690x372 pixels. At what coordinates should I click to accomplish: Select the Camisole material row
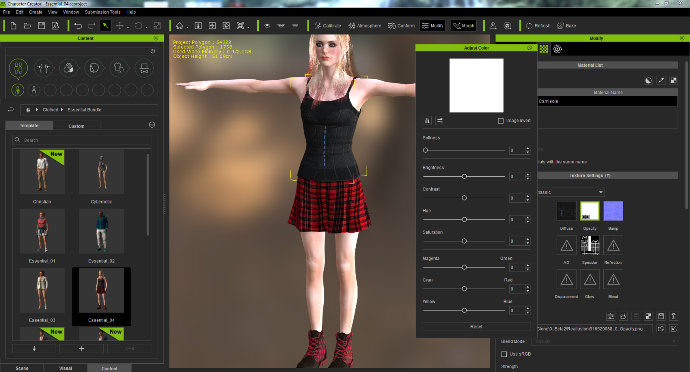(608, 101)
